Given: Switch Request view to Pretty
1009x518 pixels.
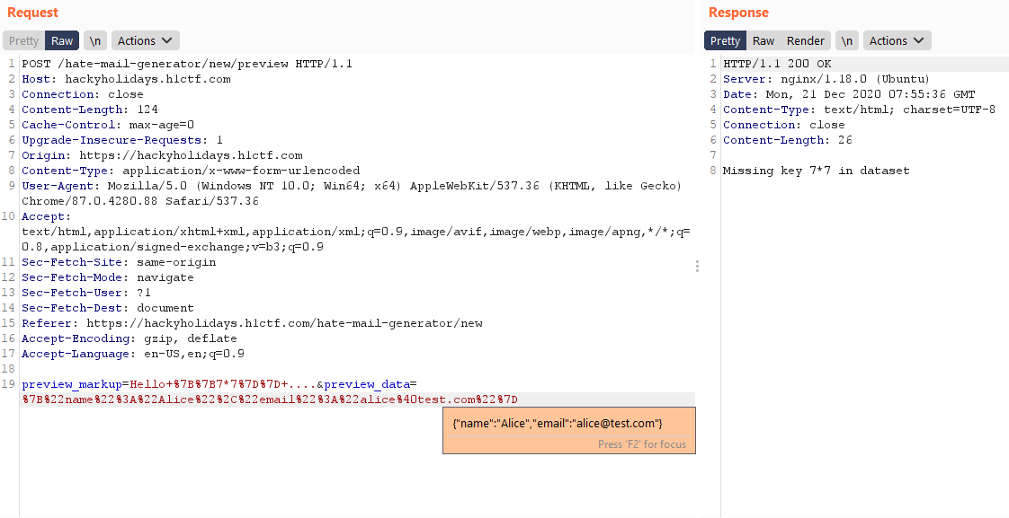Looking at the screenshot, I should pyautogui.click(x=23, y=40).
